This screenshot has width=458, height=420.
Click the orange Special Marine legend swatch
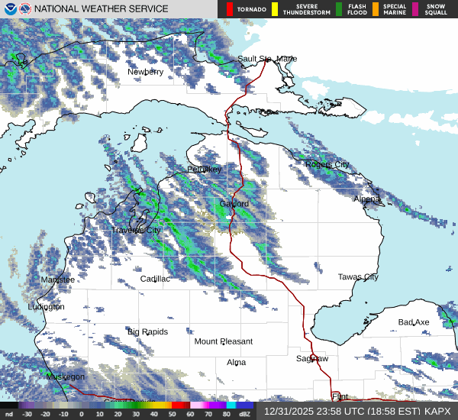click(x=375, y=9)
